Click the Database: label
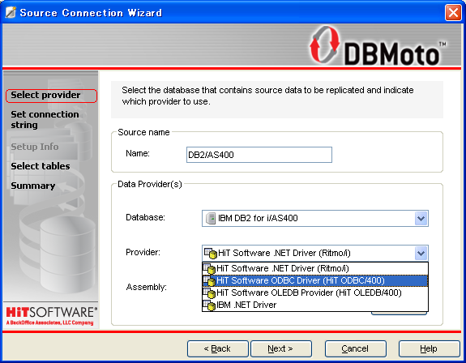Screen dimensions: 466x363 (x=145, y=217)
